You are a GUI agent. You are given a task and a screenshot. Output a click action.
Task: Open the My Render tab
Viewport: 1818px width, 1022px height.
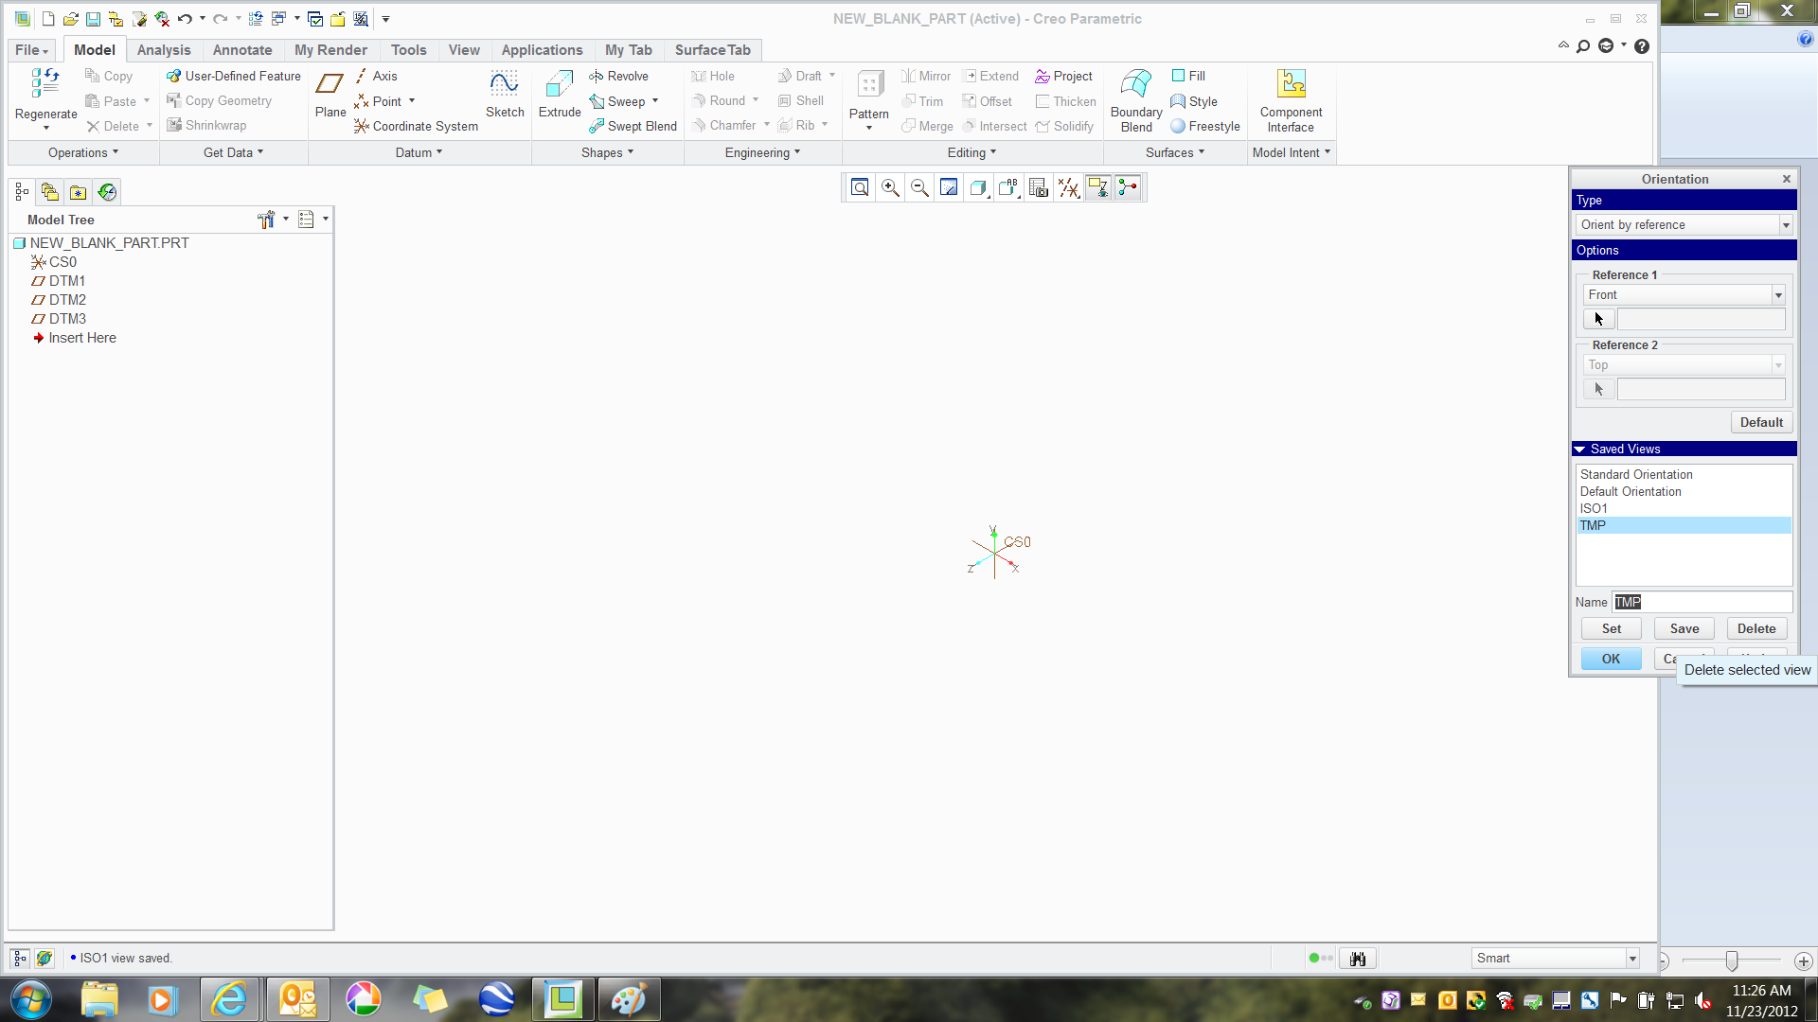330,50
